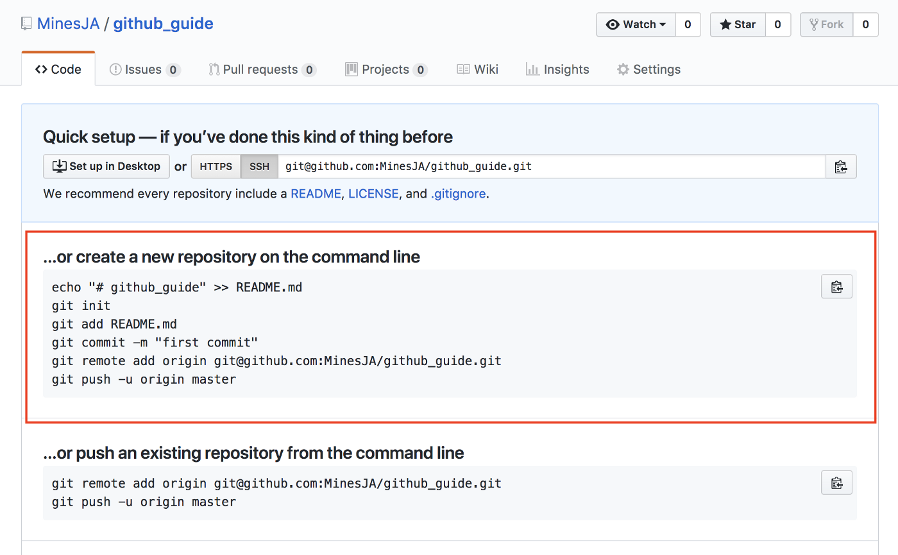Click the Set up in Desktop button

(x=106, y=166)
